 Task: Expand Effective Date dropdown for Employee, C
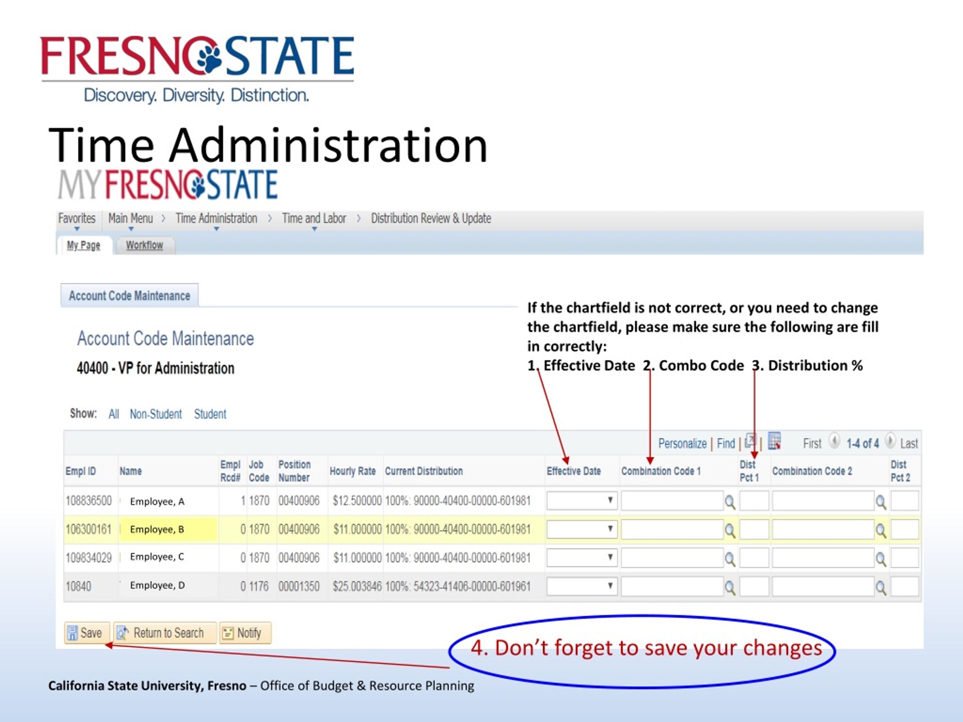coord(582,558)
